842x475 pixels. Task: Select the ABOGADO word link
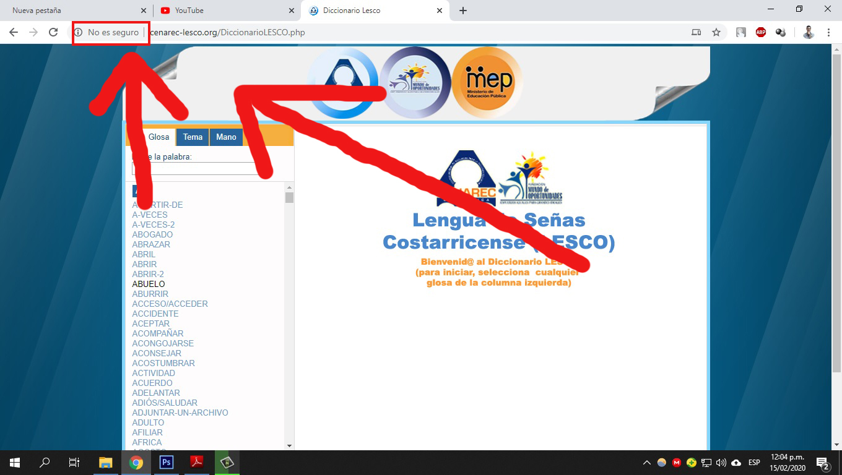pos(152,234)
